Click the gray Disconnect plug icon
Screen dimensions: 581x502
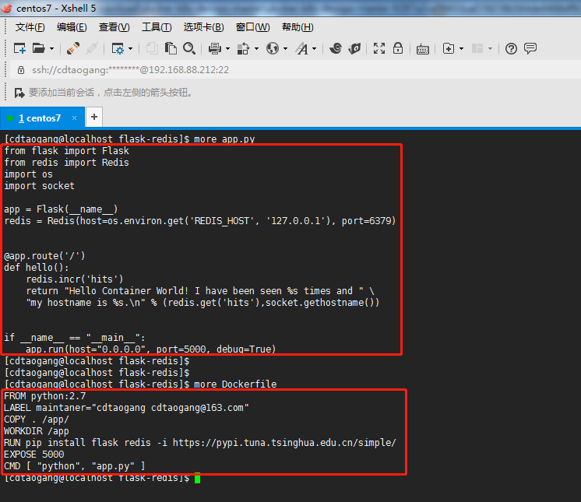(x=92, y=48)
